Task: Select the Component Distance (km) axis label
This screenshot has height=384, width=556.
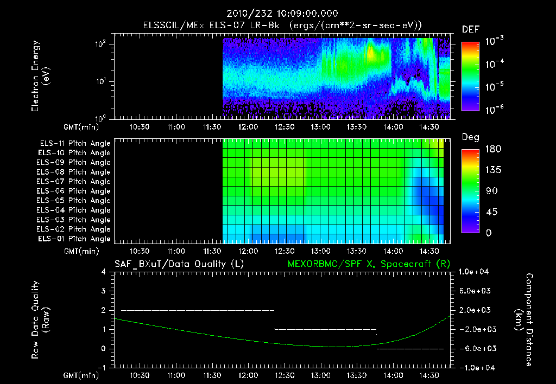Action: [x=524, y=320]
